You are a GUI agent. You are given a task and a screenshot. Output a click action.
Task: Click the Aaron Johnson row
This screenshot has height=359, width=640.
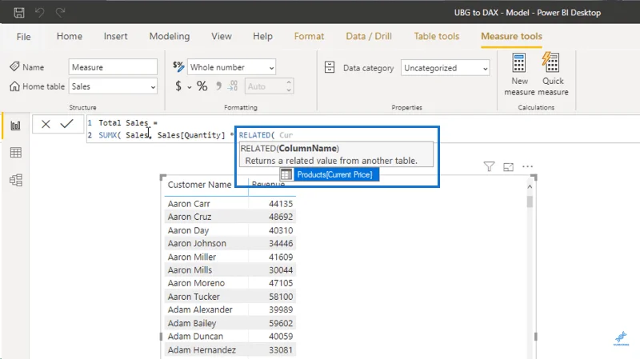[x=230, y=244]
